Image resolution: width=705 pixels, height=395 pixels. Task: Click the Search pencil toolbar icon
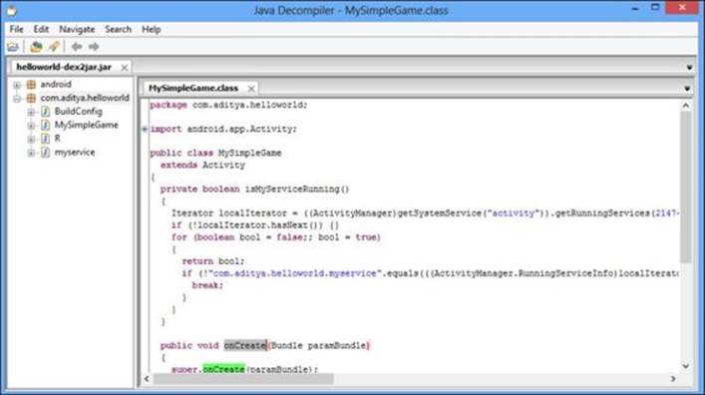54,46
